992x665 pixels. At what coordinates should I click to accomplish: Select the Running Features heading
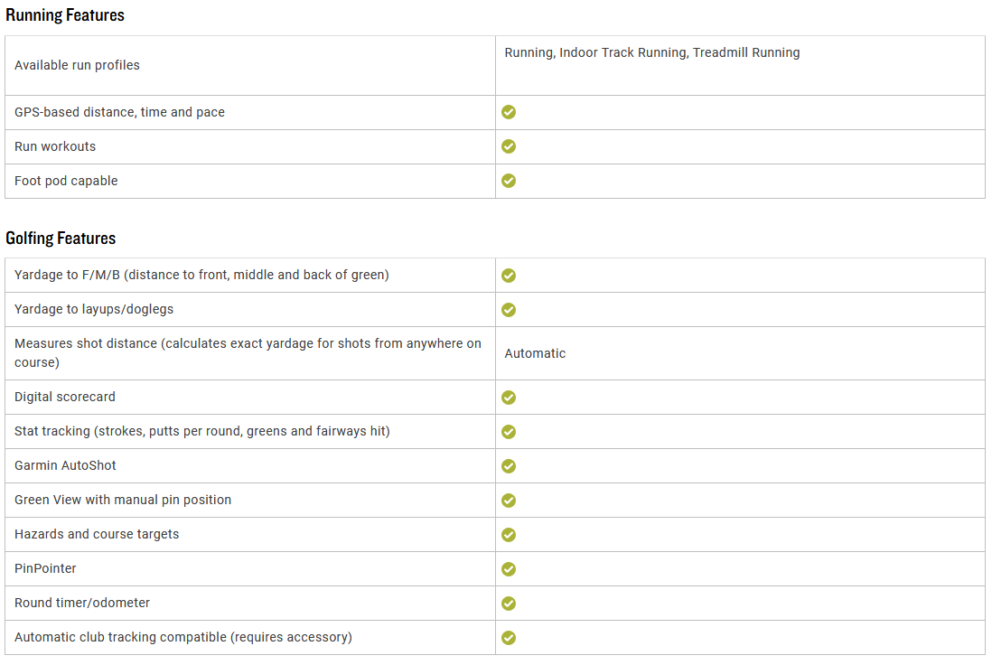coord(65,15)
